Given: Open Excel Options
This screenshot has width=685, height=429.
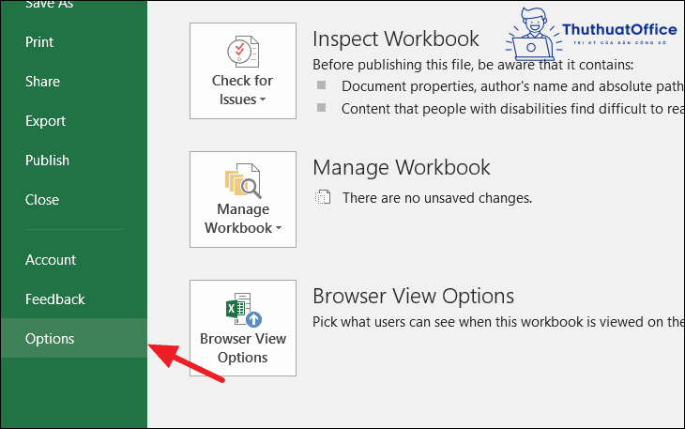Looking at the screenshot, I should click(x=50, y=339).
